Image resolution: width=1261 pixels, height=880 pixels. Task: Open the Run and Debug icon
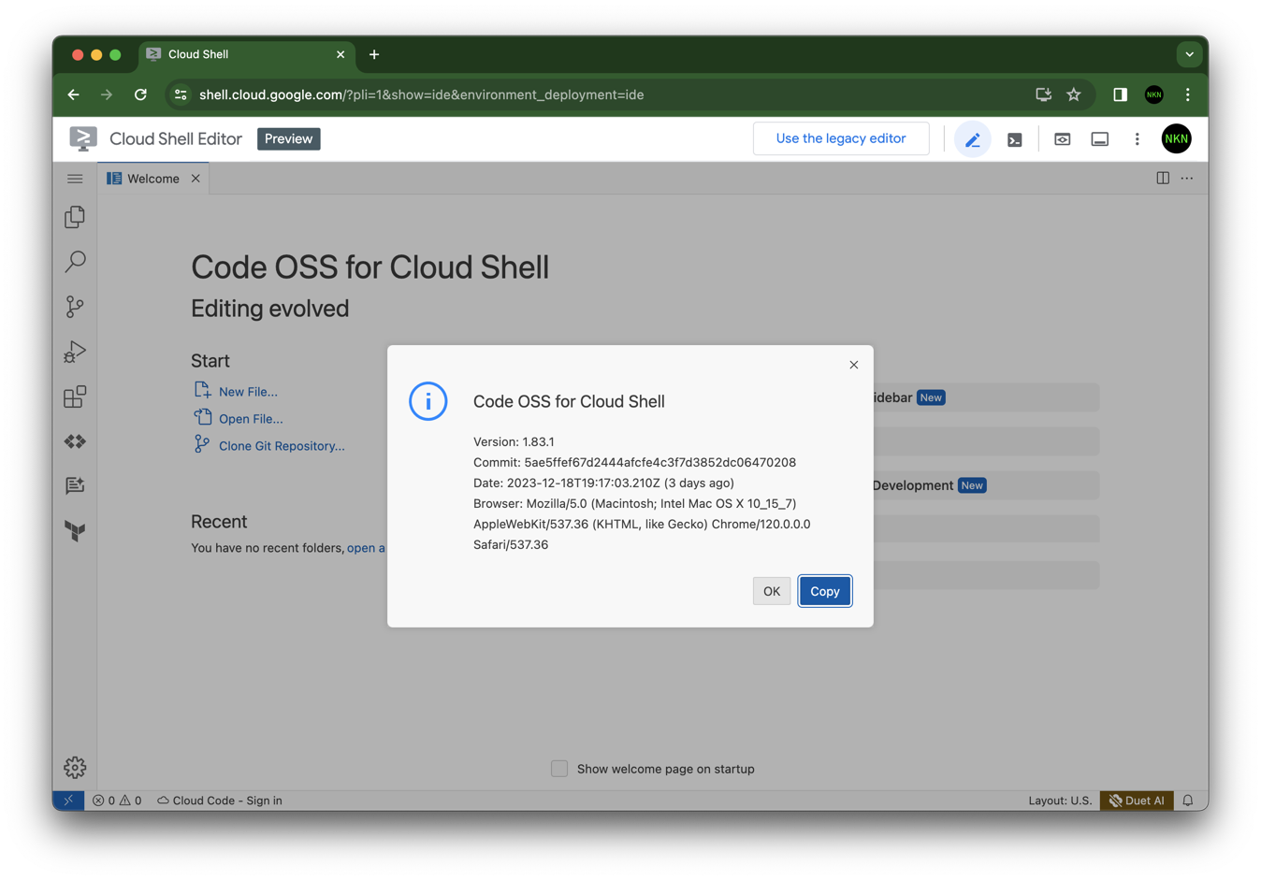coord(75,352)
